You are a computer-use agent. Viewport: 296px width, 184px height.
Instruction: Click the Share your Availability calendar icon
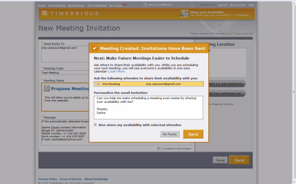click(x=184, y=14)
